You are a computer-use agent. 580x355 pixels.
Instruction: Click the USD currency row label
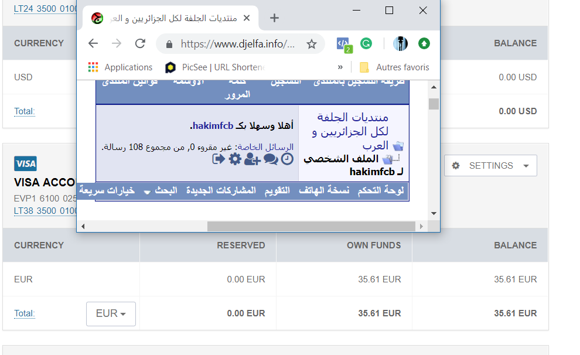(23, 77)
